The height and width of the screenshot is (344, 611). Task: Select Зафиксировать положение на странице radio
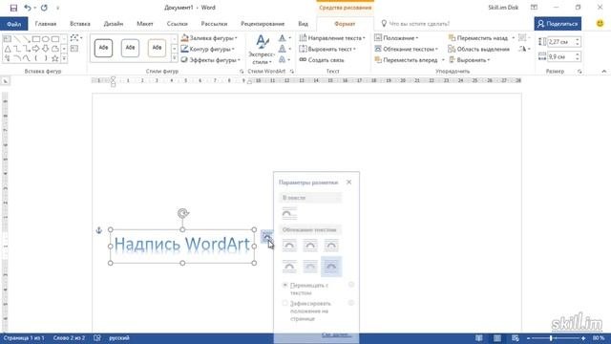coord(284,304)
